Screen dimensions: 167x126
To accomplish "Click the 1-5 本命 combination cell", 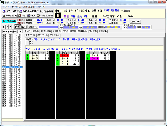I will [x=34, y=58].
